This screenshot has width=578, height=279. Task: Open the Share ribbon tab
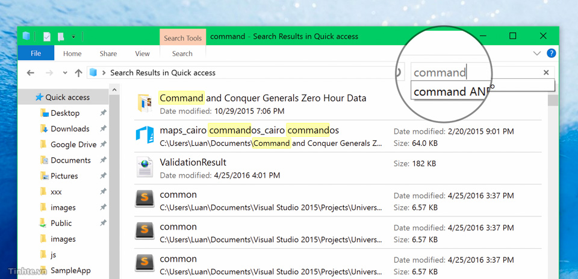click(x=108, y=54)
